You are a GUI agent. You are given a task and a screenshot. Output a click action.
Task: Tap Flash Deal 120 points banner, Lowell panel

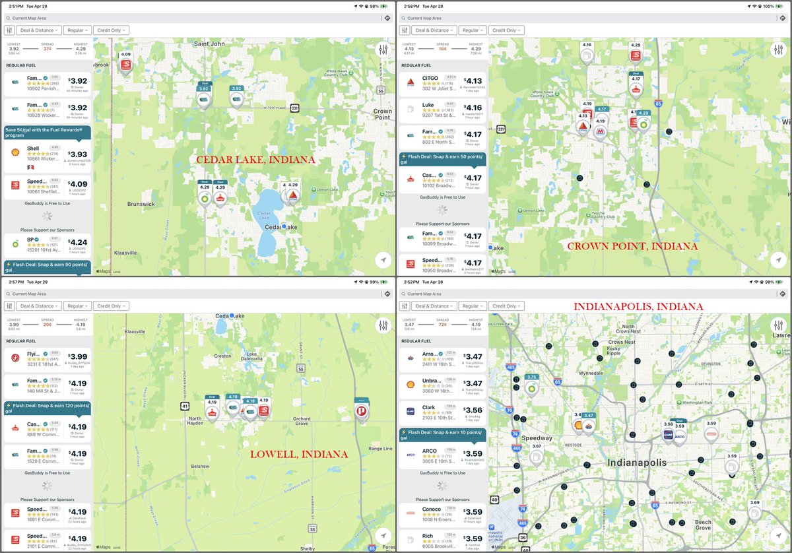pos(46,408)
